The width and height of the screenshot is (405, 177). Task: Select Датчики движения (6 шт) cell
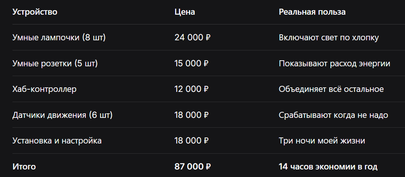coord(63,115)
